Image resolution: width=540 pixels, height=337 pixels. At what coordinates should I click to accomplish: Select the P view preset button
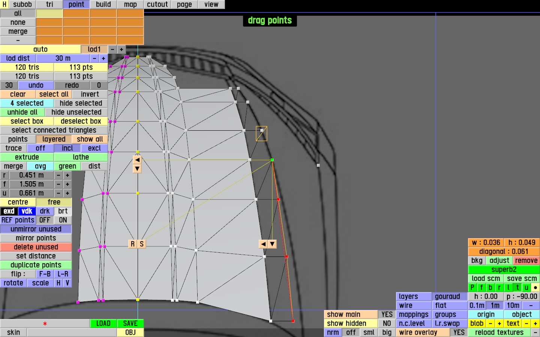coord(472,288)
